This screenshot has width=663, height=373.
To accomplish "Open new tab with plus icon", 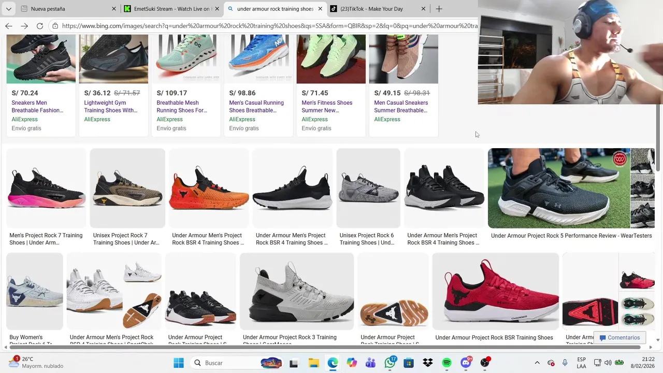I will (x=439, y=9).
